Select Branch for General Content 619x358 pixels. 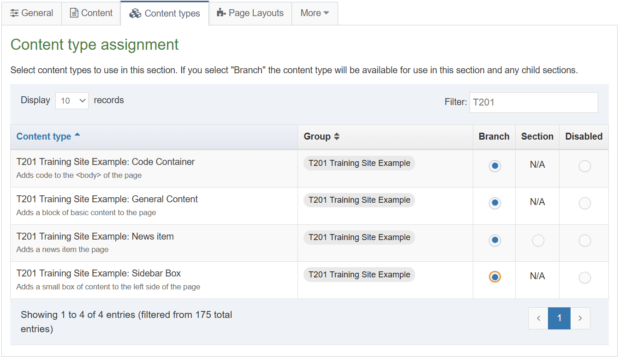pos(494,203)
